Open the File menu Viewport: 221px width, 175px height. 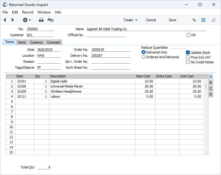click(5, 12)
